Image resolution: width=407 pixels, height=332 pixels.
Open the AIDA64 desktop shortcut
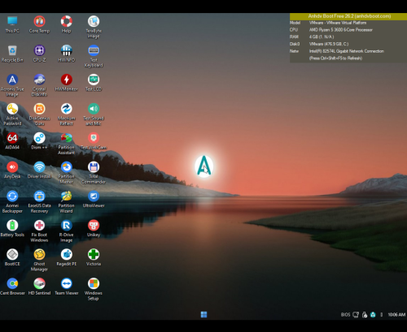point(12,141)
